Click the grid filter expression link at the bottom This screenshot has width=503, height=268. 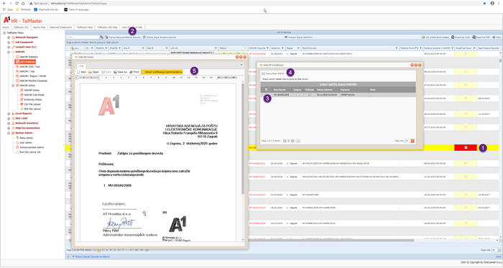[92, 257]
